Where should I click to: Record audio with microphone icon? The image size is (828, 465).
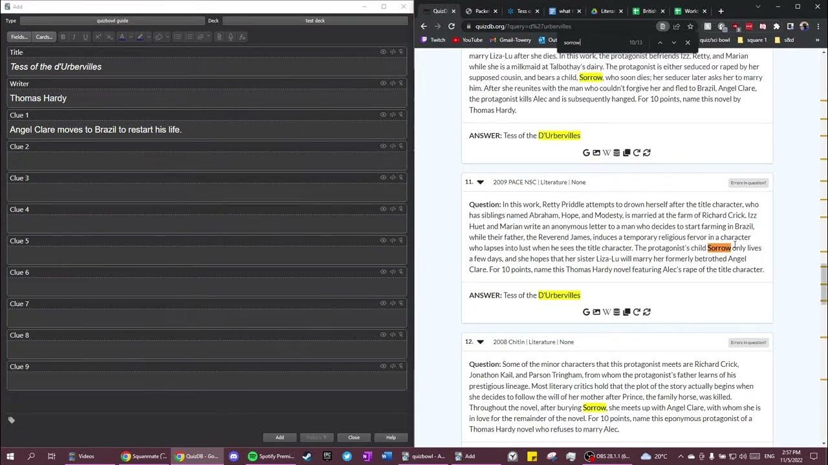point(231,37)
